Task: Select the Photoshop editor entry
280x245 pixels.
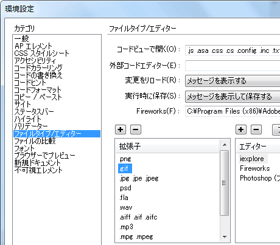Action: 260,178
